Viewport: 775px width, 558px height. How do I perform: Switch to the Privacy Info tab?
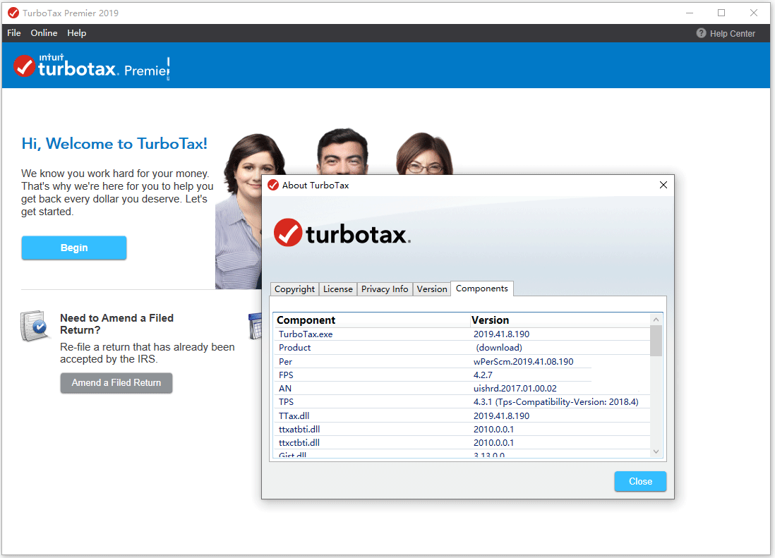pos(385,289)
